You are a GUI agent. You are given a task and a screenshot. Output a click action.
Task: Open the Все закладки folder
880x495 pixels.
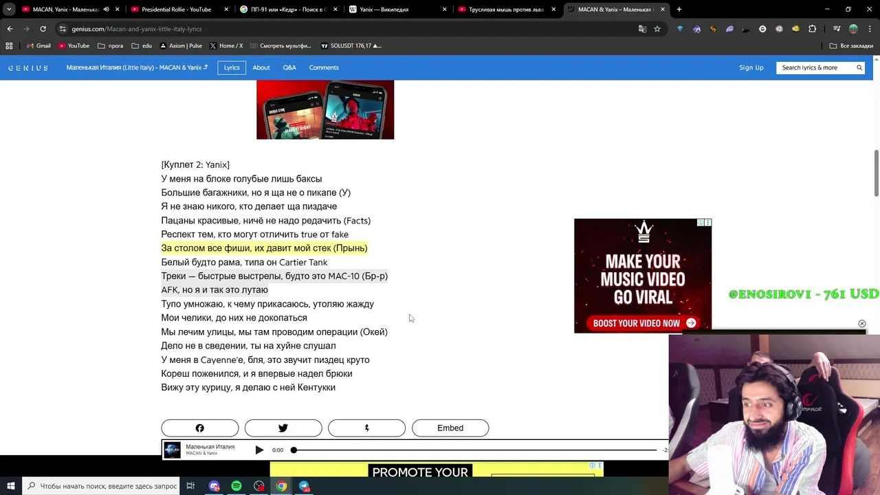pyautogui.click(x=851, y=45)
